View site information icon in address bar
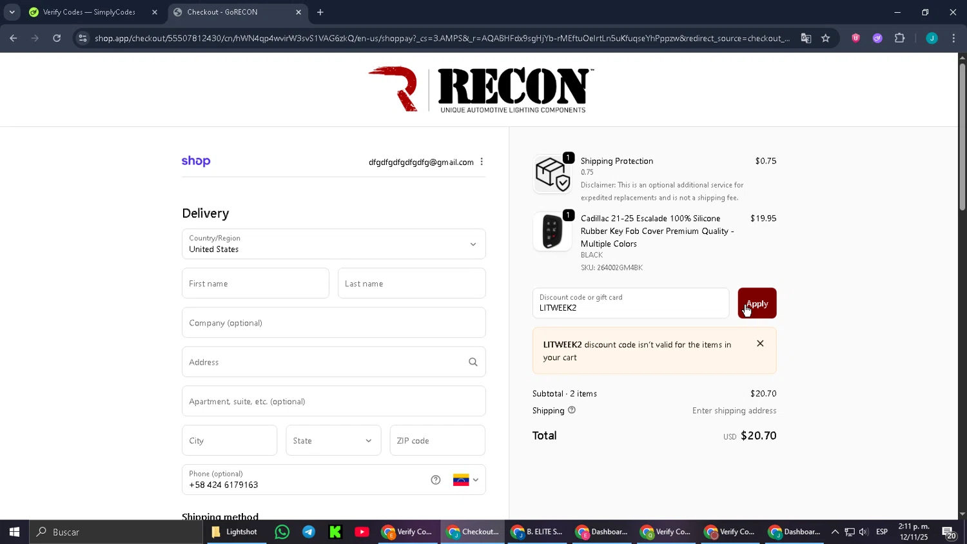Image resolution: width=967 pixels, height=544 pixels. 82,38
